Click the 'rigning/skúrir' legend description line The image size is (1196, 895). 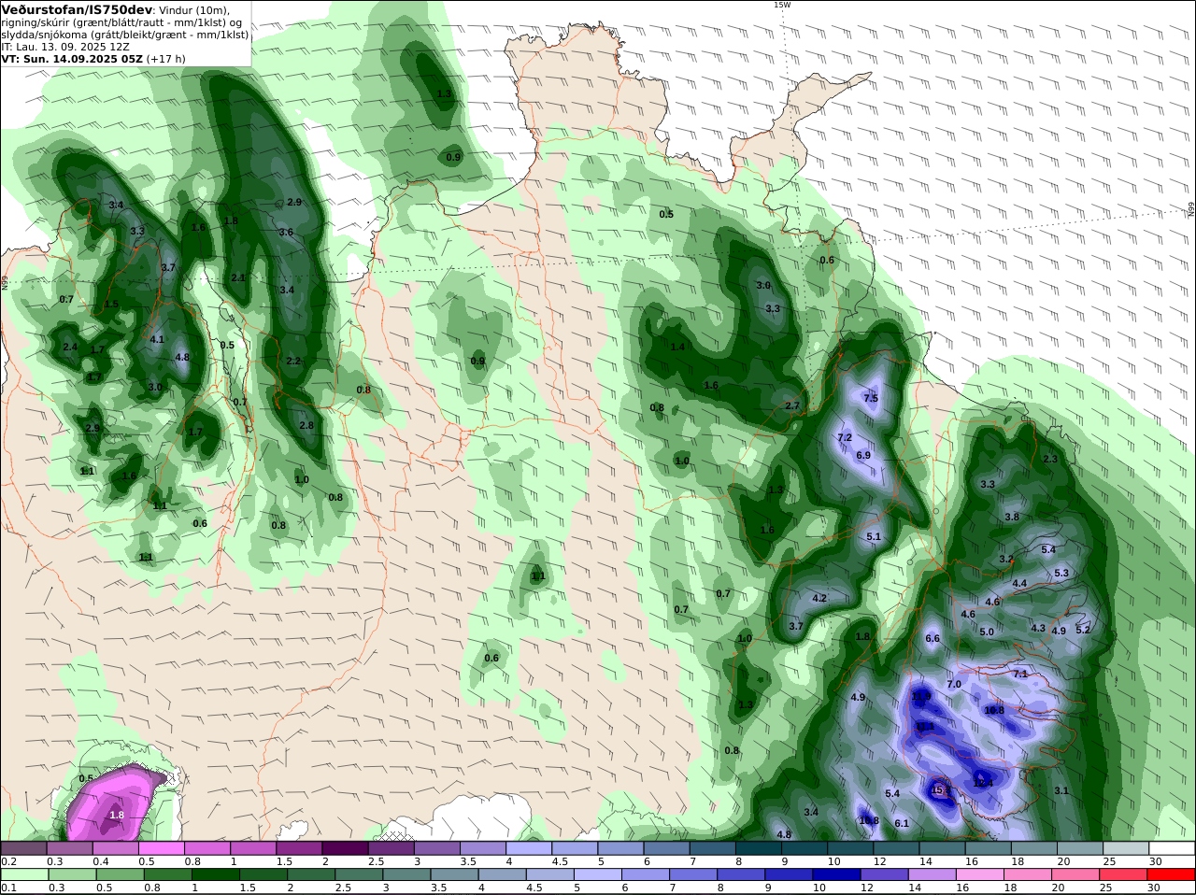tap(121, 22)
